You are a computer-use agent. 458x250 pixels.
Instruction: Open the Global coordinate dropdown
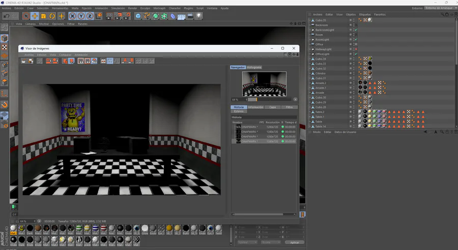point(247,242)
